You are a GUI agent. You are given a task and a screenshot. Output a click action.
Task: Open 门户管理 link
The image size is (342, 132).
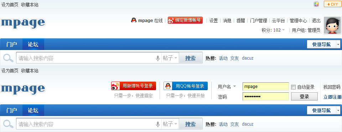[x=259, y=21]
